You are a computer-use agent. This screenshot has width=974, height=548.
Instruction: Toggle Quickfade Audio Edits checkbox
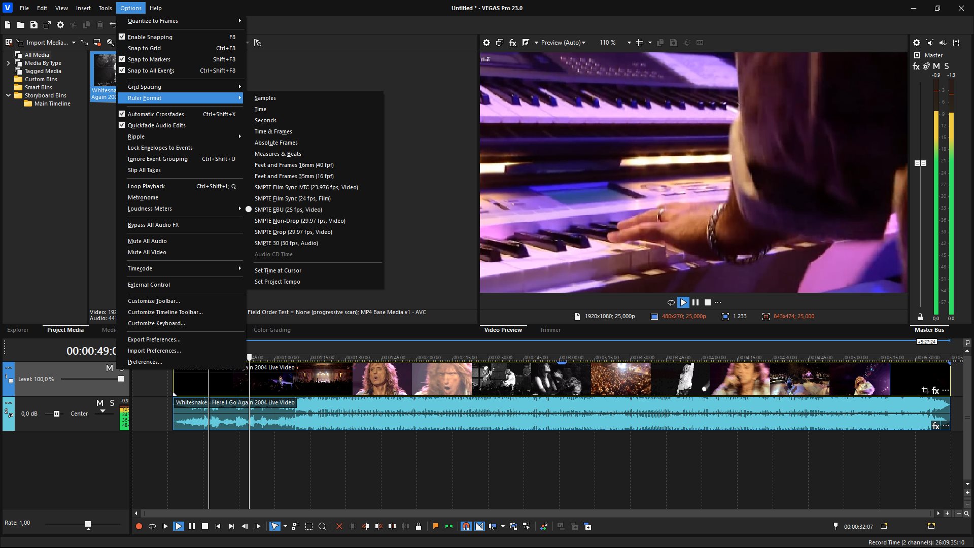click(156, 125)
